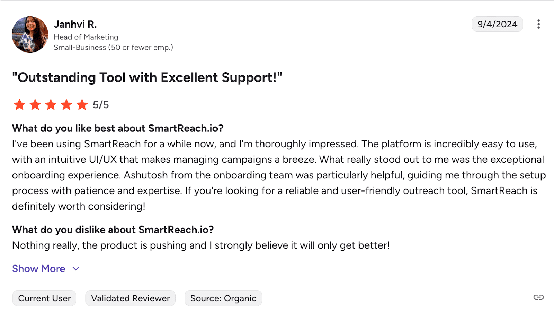Click the first rating star
Image resolution: width=554 pixels, height=316 pixels.
tap(19, 104)
